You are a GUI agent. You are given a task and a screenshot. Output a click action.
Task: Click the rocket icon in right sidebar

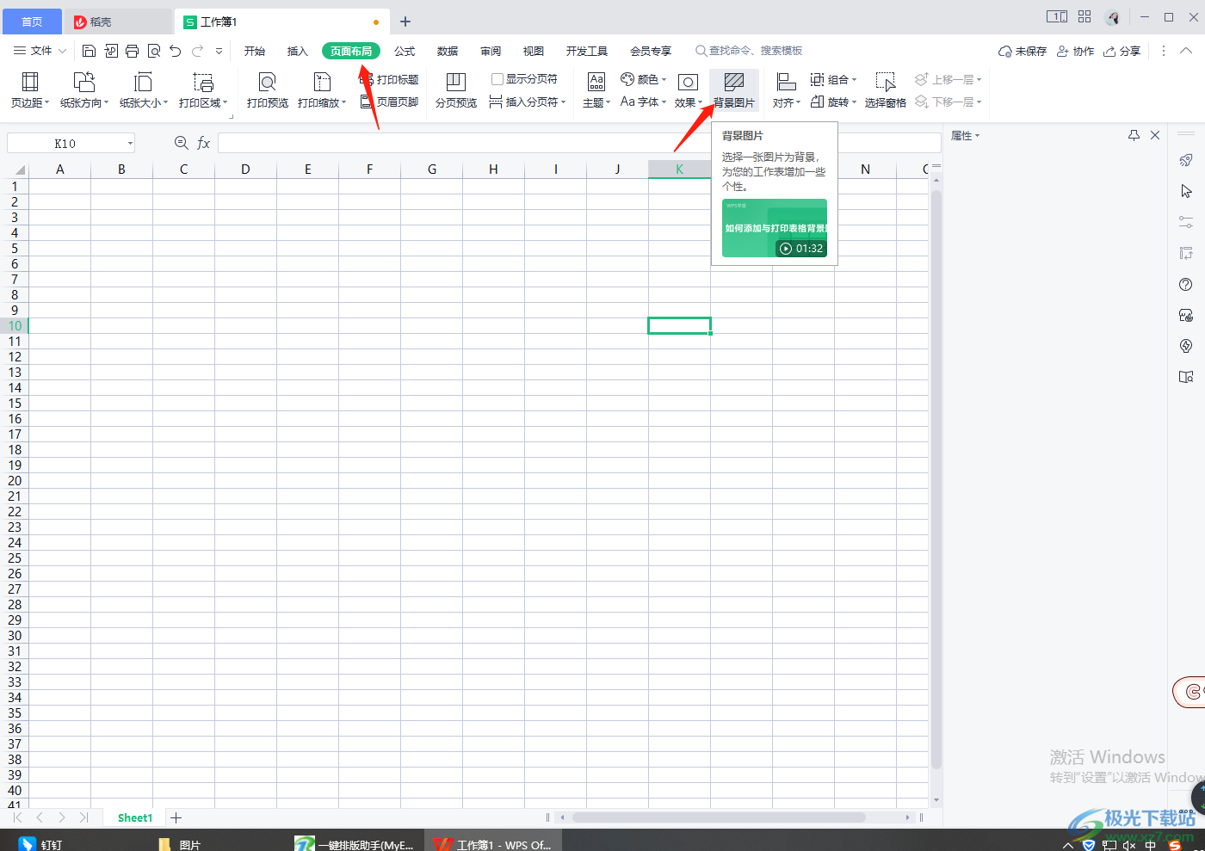(1186, 160)
